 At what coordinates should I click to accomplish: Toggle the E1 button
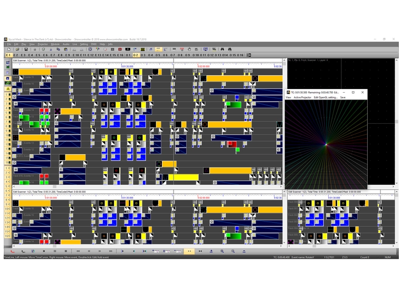[8, 55]
